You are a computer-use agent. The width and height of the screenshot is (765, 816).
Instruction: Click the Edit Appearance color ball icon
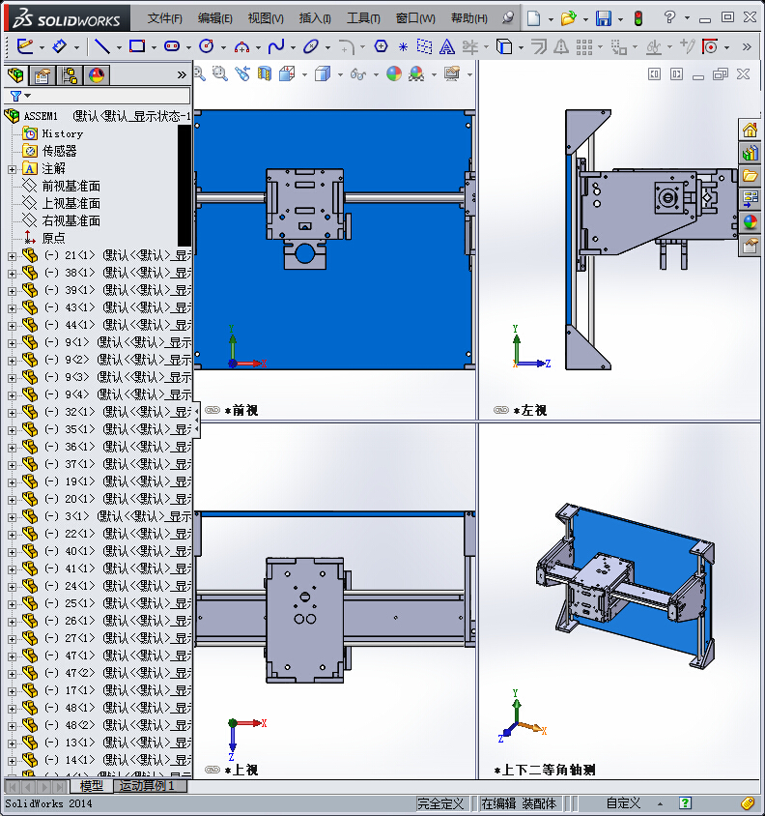pyautogui.click(x=394, y=73)
